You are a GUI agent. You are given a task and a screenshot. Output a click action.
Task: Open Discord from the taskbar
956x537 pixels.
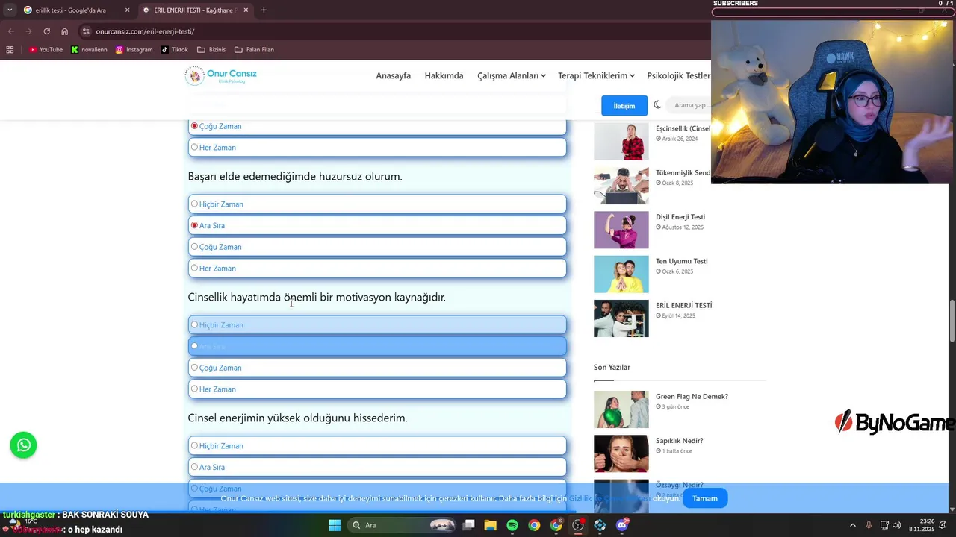(x=622, y=525)
